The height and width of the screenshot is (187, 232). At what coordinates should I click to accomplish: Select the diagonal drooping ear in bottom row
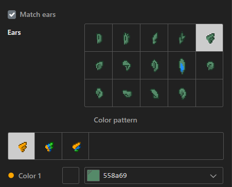154,93
